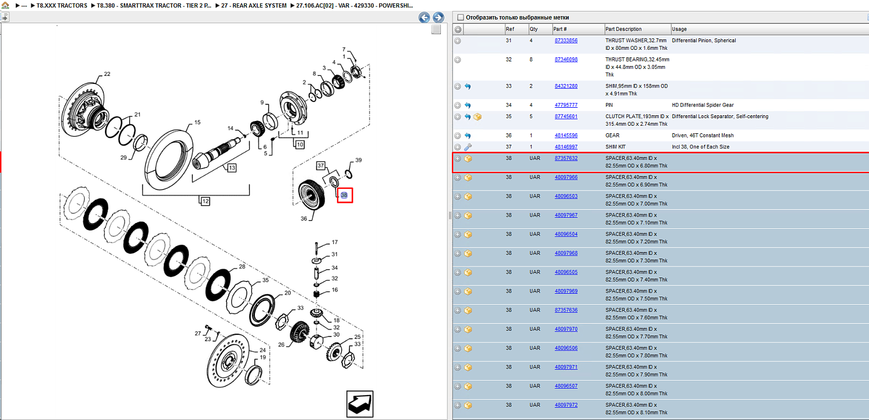The image size is (869, 420).
Task: Open the T8.380 SMARTTRAX TRACTOR breadcrumb
Action: click(x=154, y=5)
